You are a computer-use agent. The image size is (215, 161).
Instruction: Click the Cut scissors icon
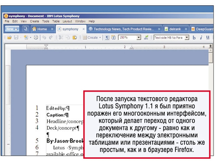coord(61,37)
